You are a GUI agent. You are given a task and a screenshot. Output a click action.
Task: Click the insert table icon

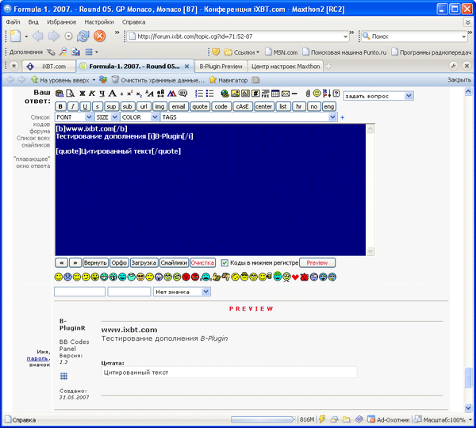click(275, 94)
